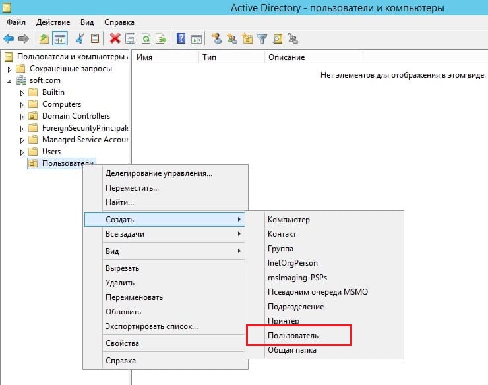Viewport: 488px width, 385px height.
Task: Set filter options funnel icon
Action: 262,39
